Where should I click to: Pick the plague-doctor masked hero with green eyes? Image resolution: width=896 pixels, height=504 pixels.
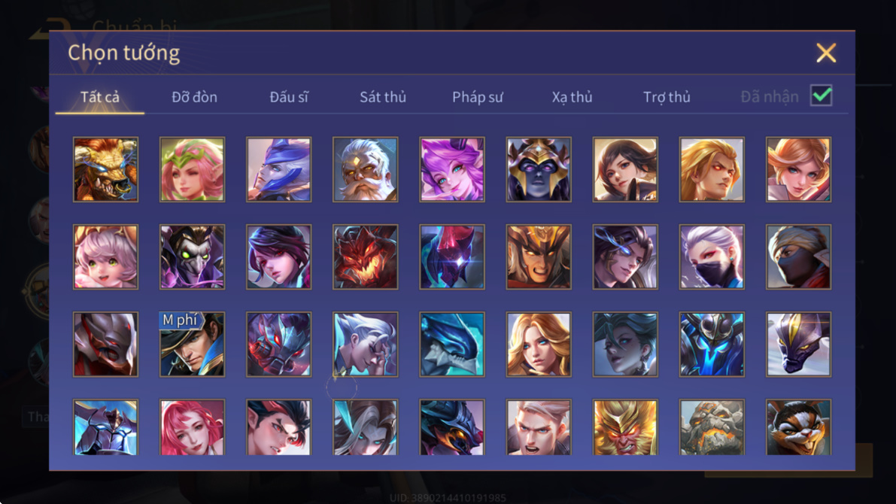(x=192, y=257)
